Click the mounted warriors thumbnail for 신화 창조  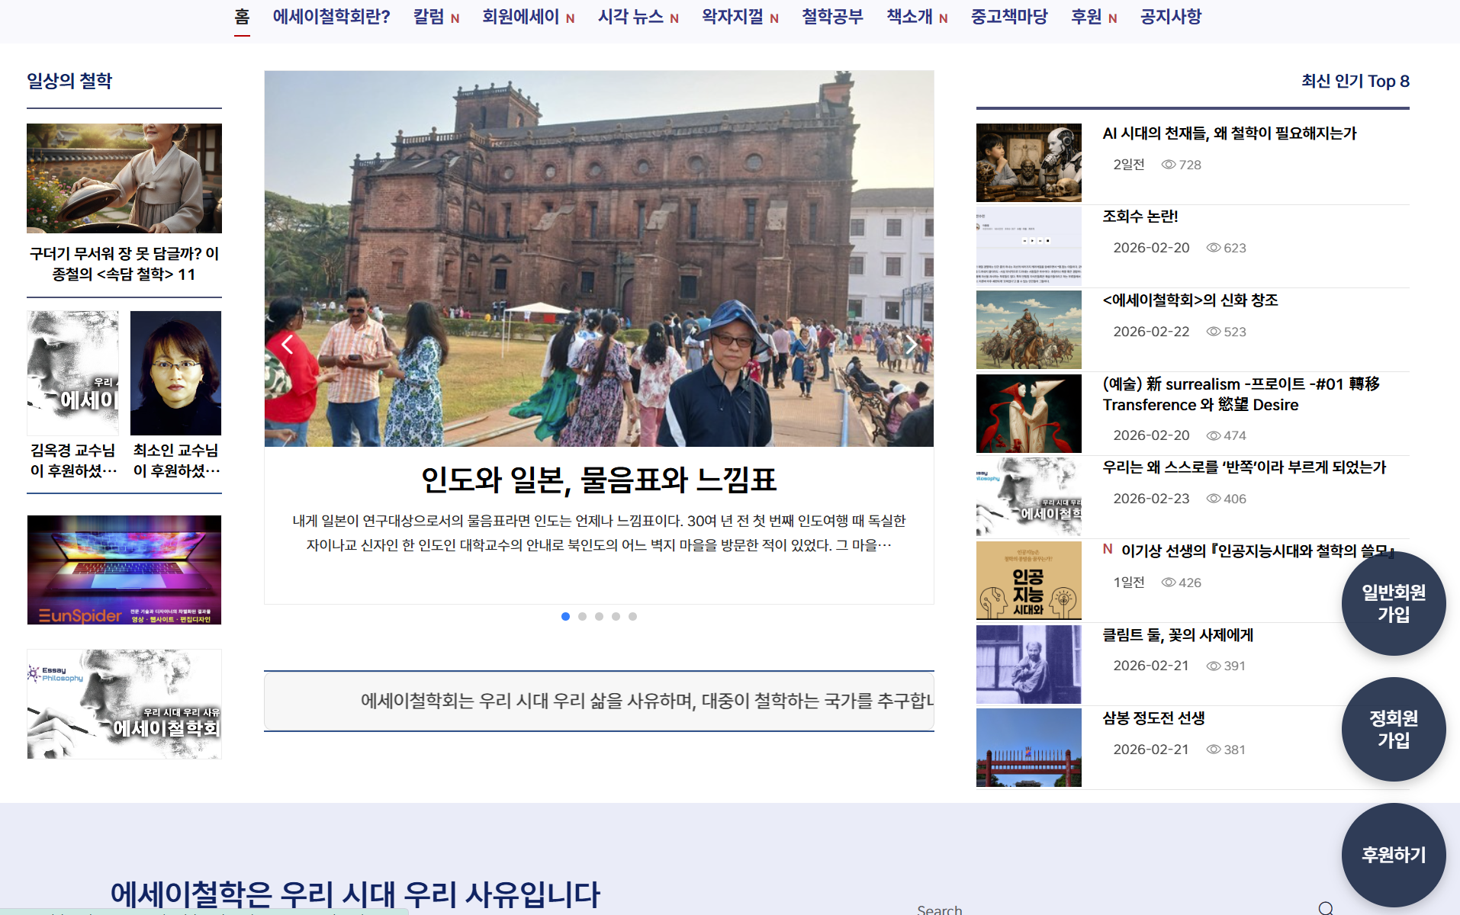(x=1029, y=329)
